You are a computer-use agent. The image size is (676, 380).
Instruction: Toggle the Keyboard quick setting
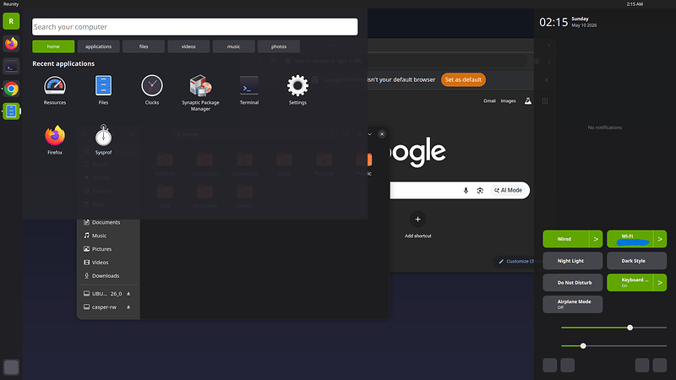[630, 283]
